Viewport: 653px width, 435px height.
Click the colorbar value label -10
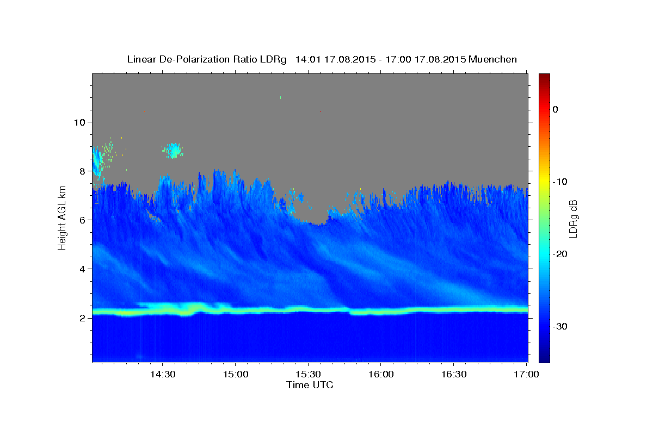(x=560, y=182)
